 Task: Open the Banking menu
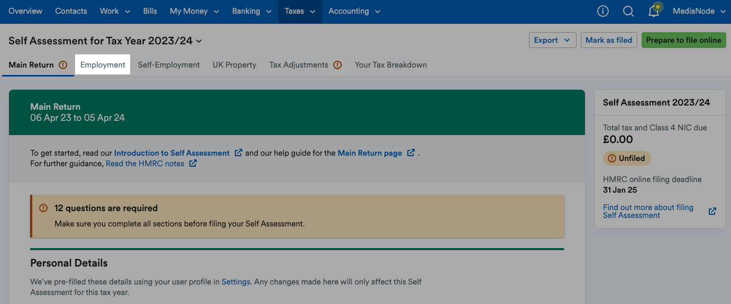click(251, 11)
